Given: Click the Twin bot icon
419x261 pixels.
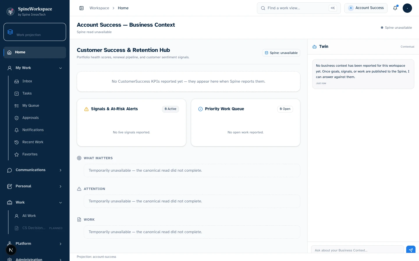Looking at the screenshot, I should pyautogui.click(x=315, y=47).
